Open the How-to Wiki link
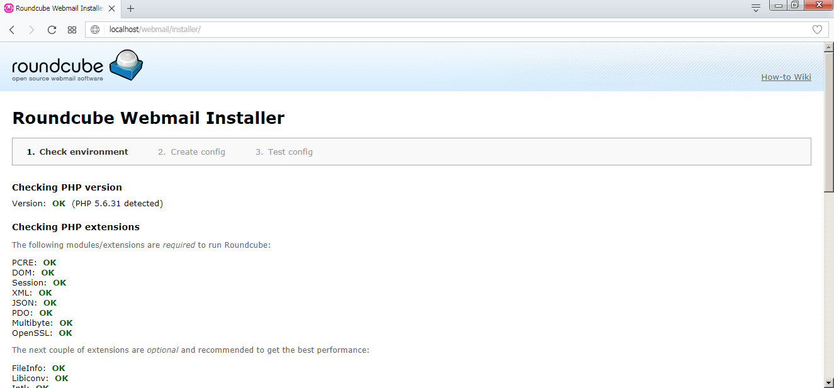The height and width of the screenshot is (388, 834). pyautogui.click(x=786, y=77)
